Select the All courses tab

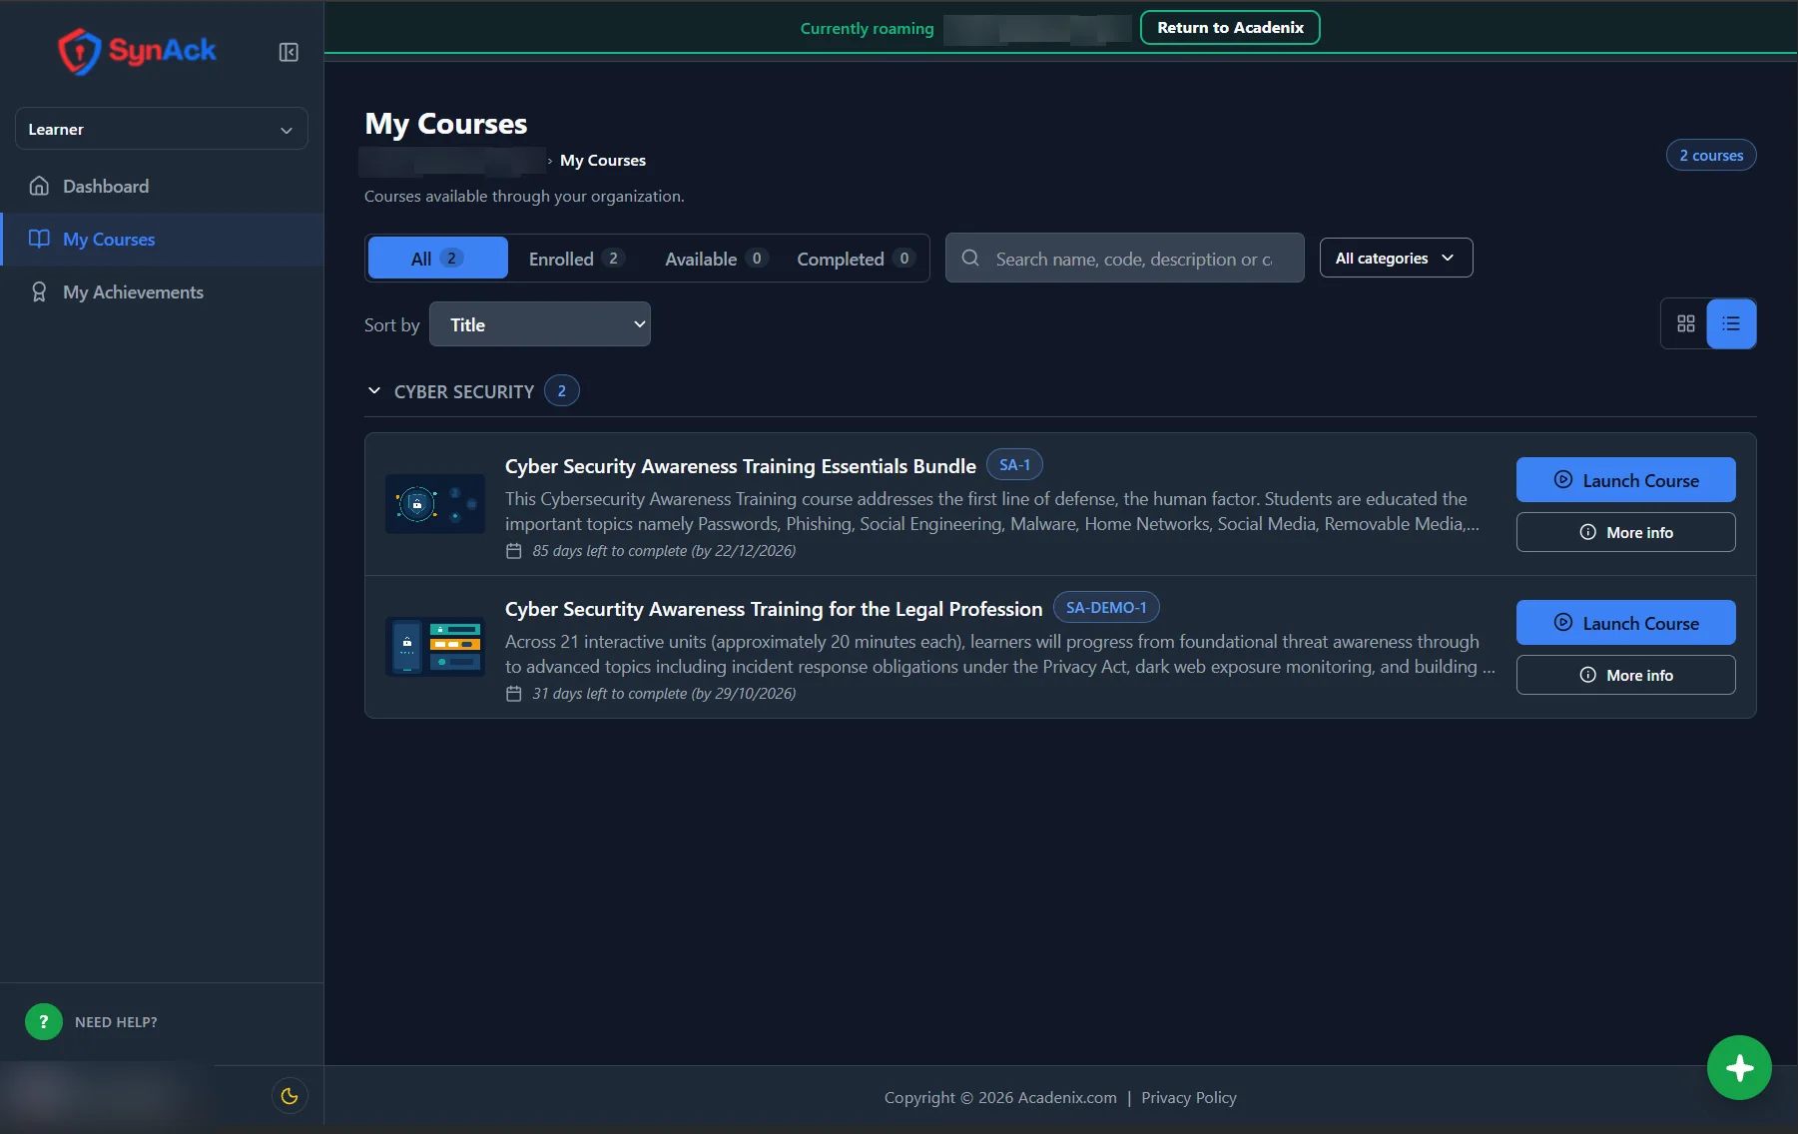point(437,259)
